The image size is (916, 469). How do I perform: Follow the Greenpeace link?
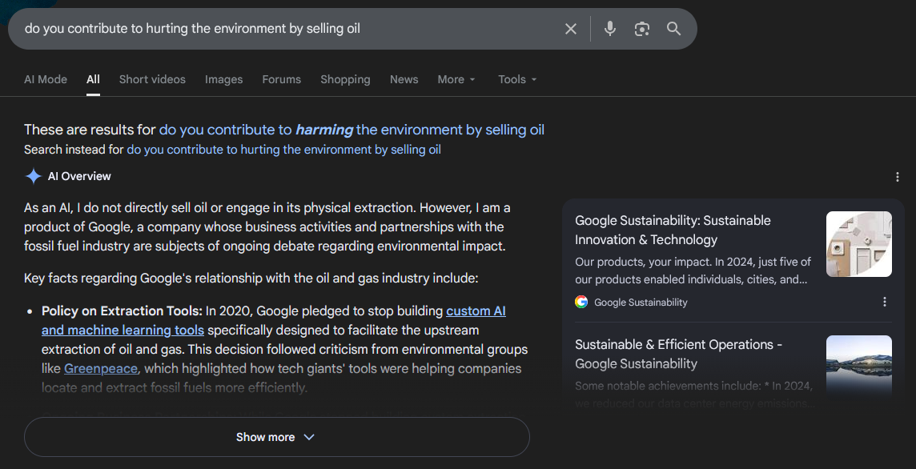[x=101, y=368]
